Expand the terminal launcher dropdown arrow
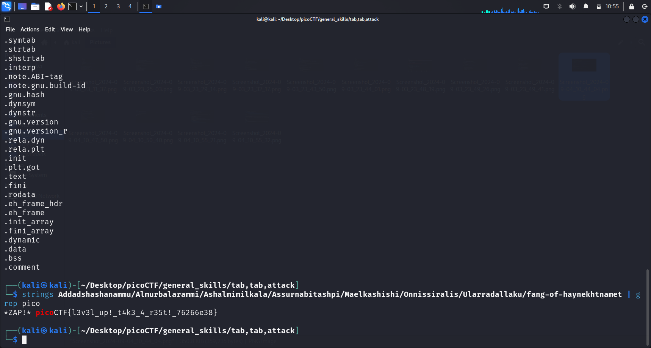The image size is (651, 348). click(x=81, y=6)
